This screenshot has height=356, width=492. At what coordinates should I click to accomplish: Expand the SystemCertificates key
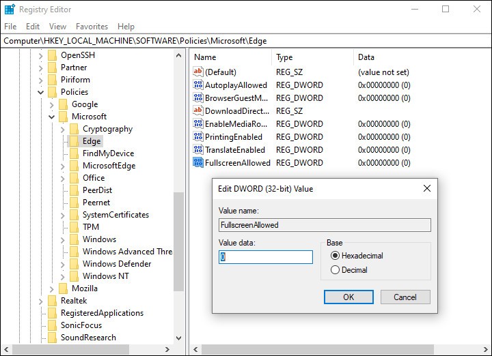[x=63, y=216]
